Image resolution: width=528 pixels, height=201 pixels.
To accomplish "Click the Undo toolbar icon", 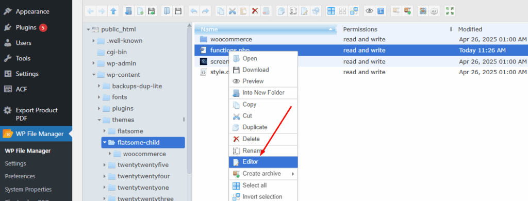I will click(194, 11).
